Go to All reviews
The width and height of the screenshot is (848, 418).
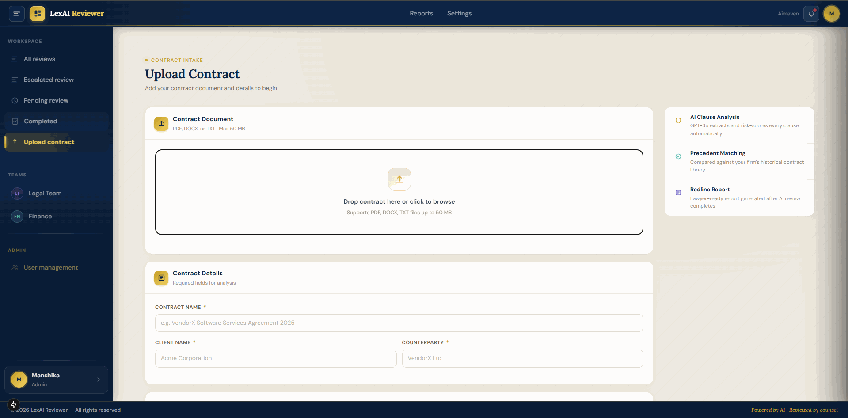57,59
